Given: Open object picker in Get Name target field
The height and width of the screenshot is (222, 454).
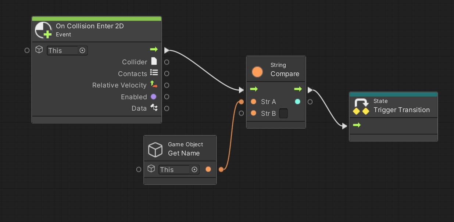Looking at the screenshot, I should [194, 169].
